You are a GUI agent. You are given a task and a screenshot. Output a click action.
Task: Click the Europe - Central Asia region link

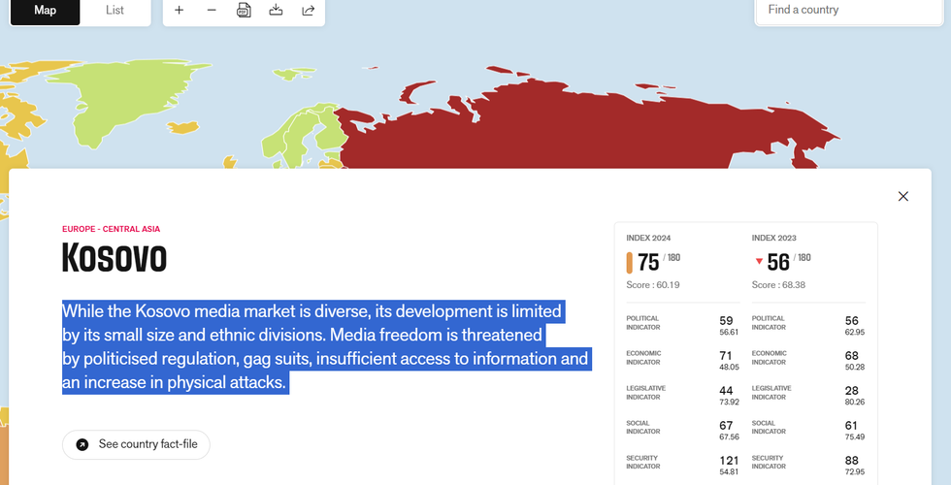pos(111,229)
